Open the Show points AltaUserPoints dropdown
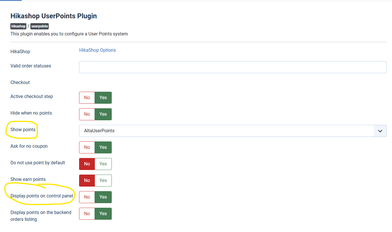The height and width of the screenshot is (232, 392). coord(233,131)
